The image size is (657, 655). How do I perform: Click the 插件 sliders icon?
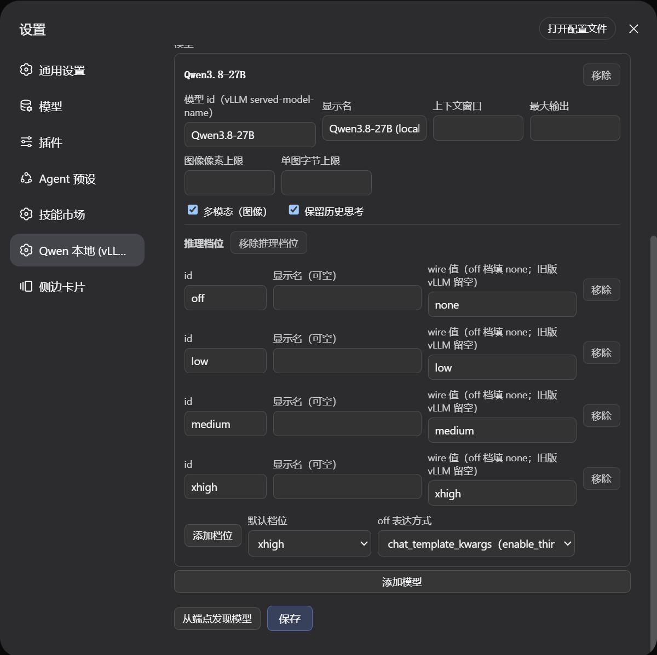(x=26, y=142)
